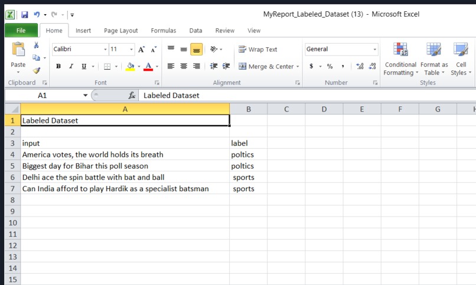The image size is (476, 285).
Task: Toggle Wrap Text
Action: click(x=257, y=49)
